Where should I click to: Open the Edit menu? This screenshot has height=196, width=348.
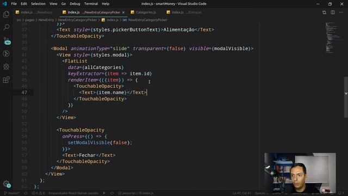(24, 4)
